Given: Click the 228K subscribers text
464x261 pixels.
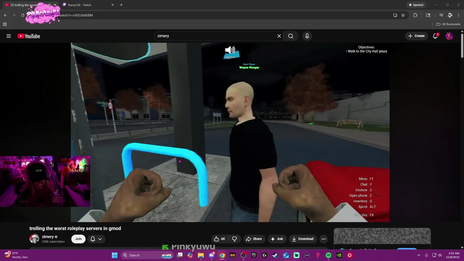Looking at the screenshot, I should (53, 242).
